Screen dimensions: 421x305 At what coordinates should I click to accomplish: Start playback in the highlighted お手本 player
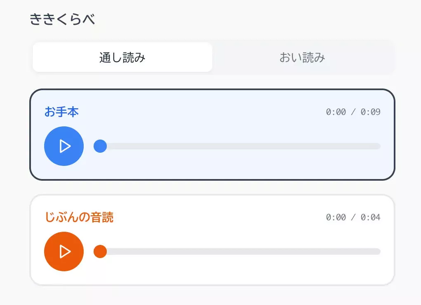coord(64,146)
